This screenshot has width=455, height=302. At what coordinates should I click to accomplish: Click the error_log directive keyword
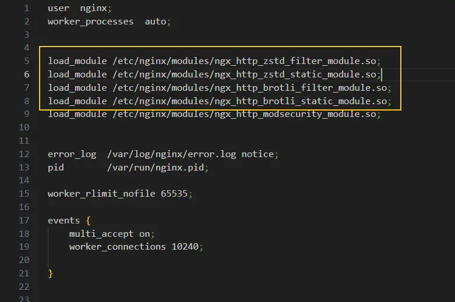[72, 154]
